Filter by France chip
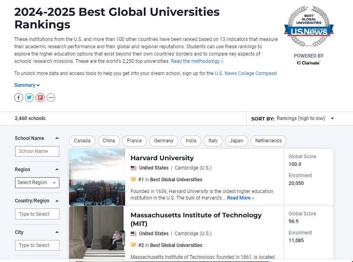Viewport: 353px width, 262px height. pyautogui.click(x=134, y=141)
